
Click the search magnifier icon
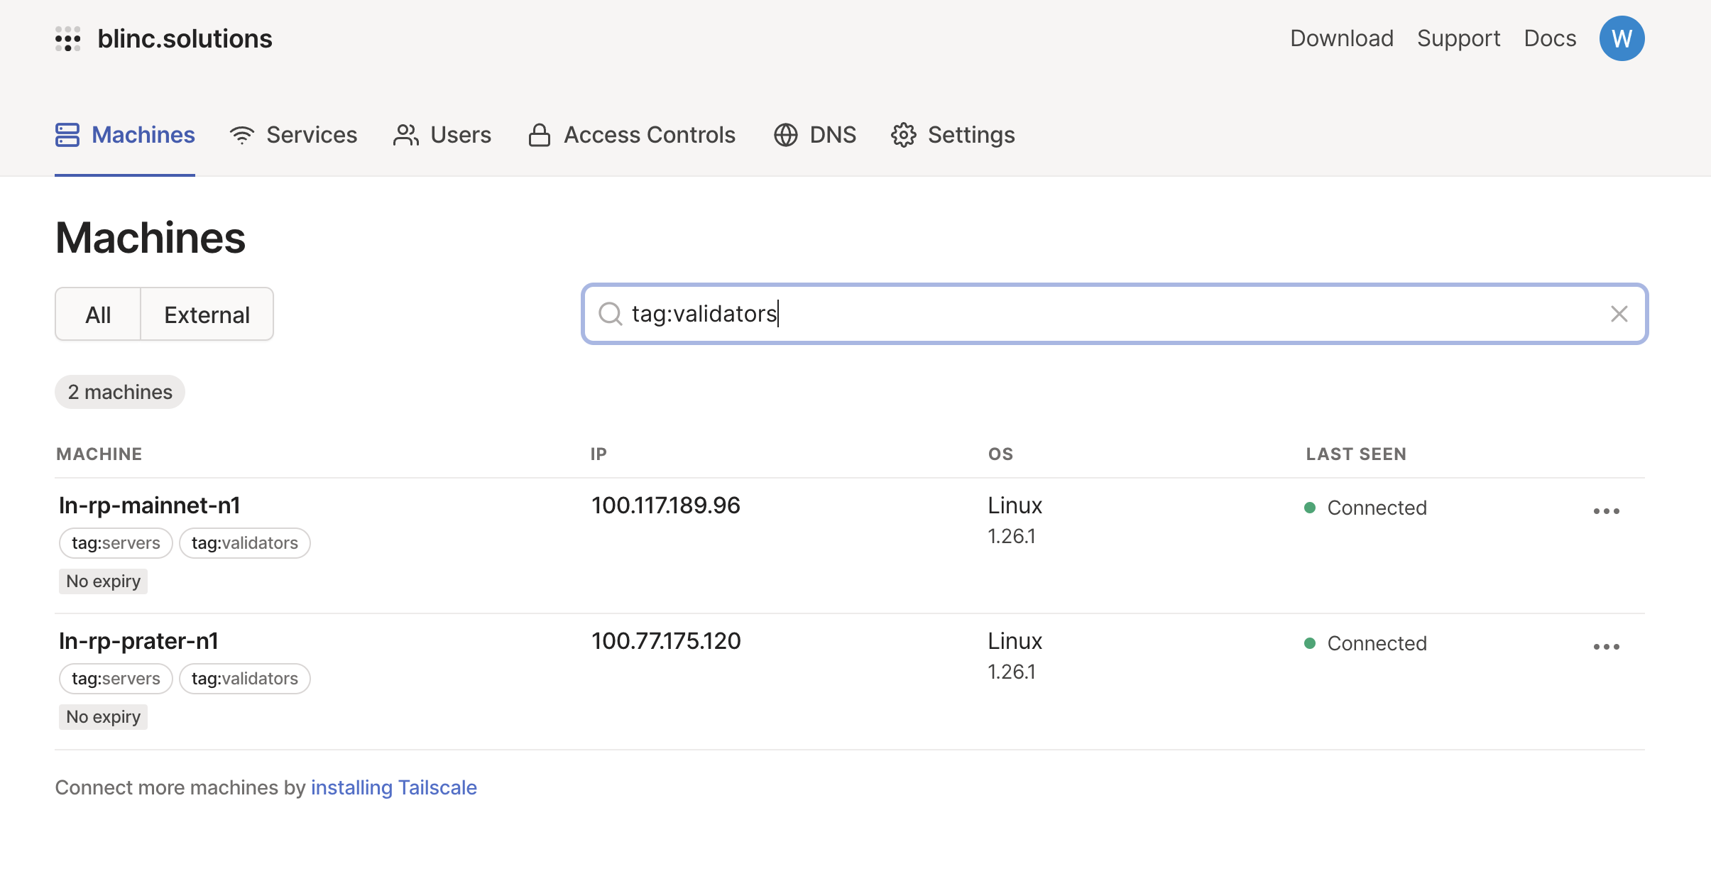point(610,314)
